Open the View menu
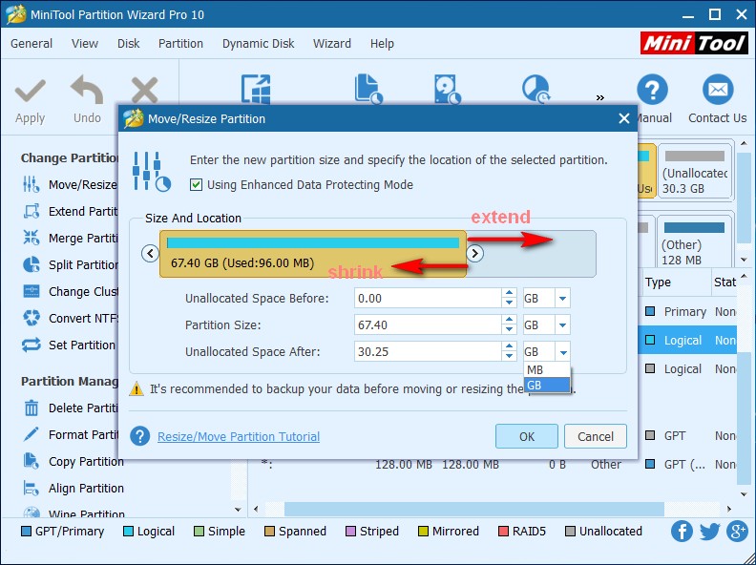Image resolution: width=756 pixels, height=565 pixels. tap(85, 43)
